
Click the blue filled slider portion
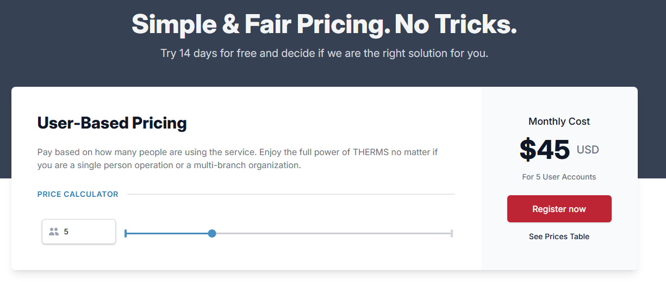pos(169,233)
